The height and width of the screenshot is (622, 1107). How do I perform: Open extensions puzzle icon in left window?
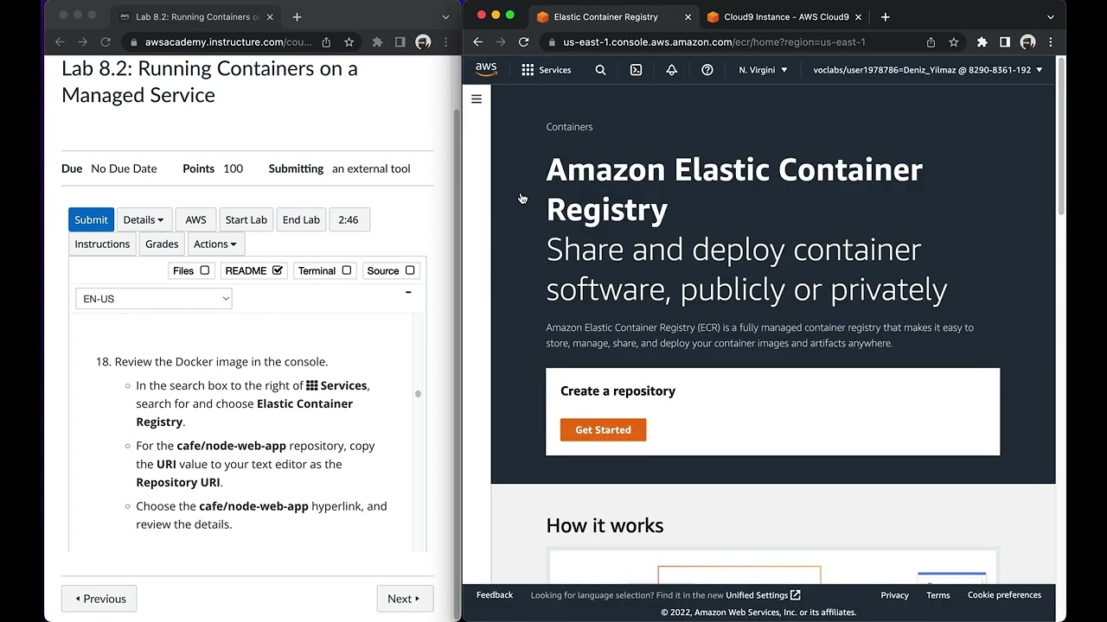pos(377,41)
